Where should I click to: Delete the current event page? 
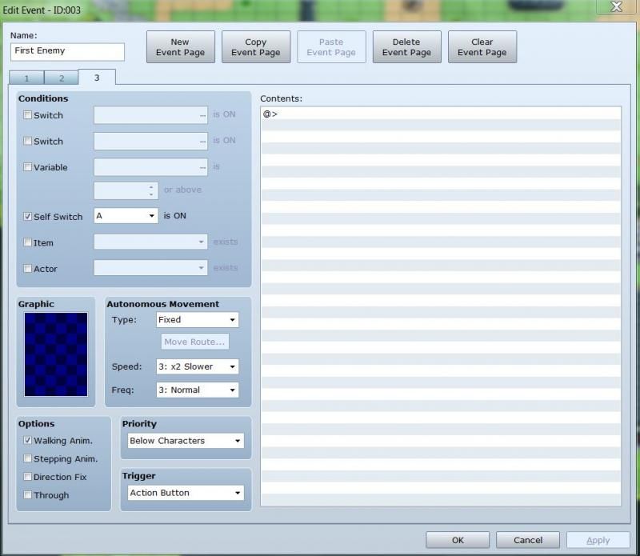(x=406, y=47)
